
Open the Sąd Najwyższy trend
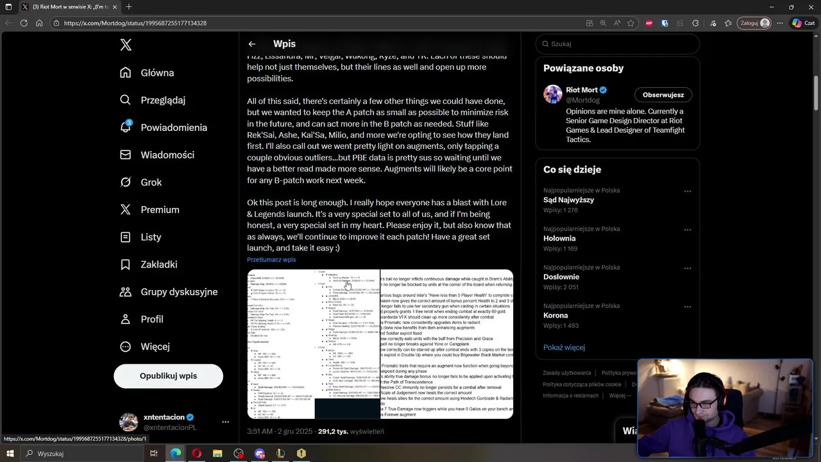pos(568,200)
